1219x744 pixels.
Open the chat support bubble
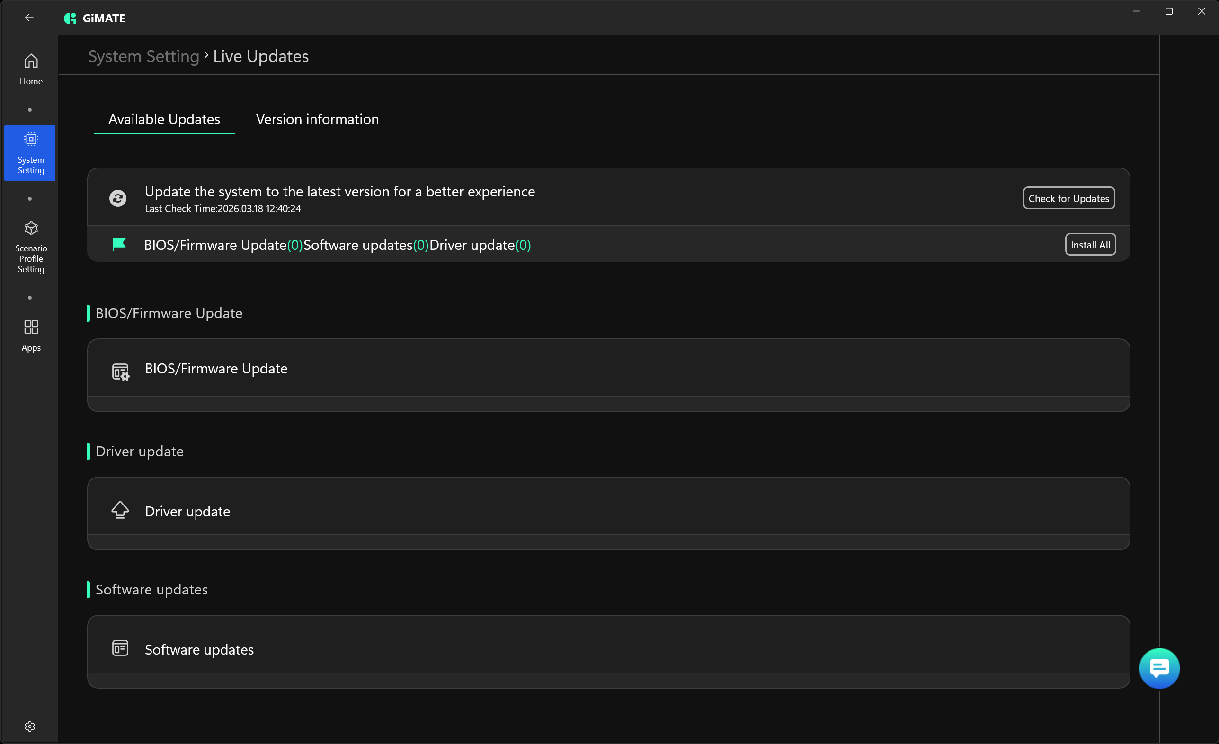(x=1159, y=668)
